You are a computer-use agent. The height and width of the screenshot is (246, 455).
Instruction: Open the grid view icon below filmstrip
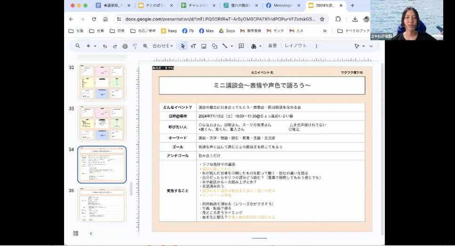point(75,233)
